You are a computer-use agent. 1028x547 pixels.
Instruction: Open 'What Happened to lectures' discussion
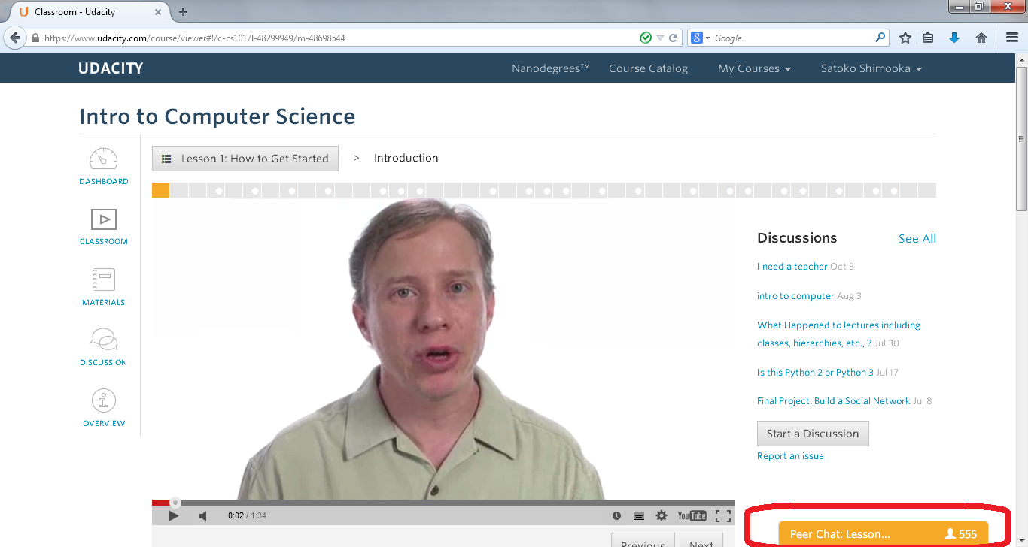(838, 334)
